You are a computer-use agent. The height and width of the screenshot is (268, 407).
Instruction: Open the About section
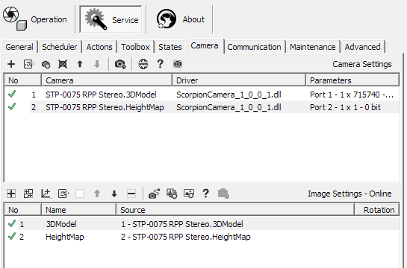[x=181, y=19]
